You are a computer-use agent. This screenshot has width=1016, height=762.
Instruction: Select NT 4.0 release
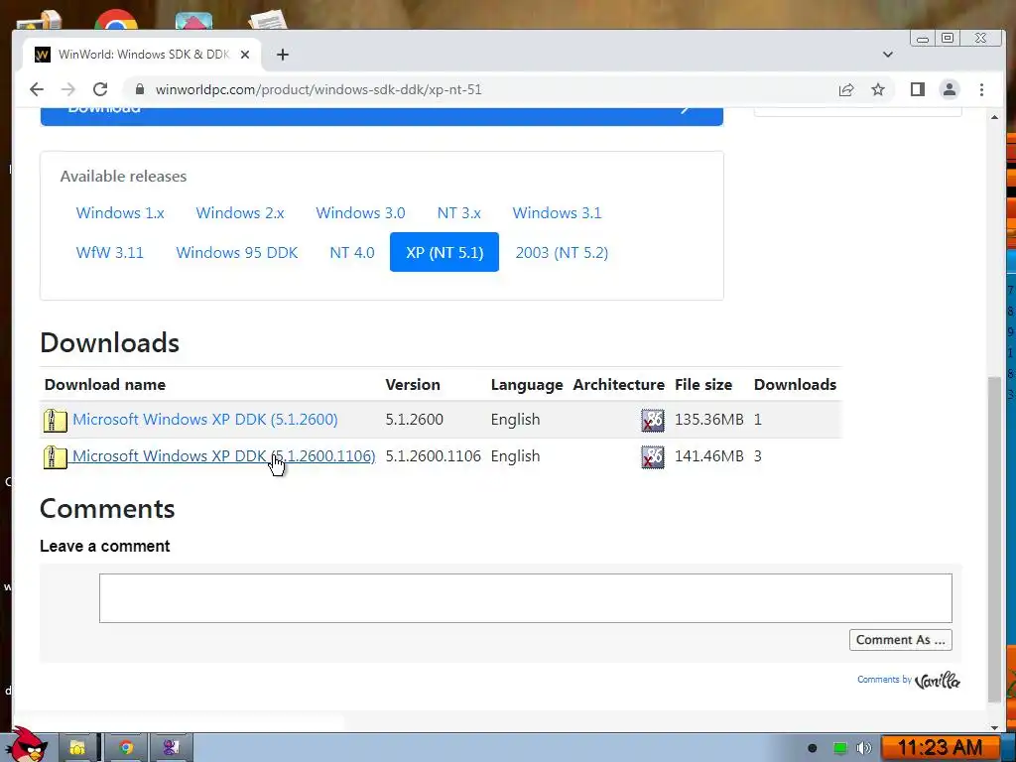pos(352,252)
